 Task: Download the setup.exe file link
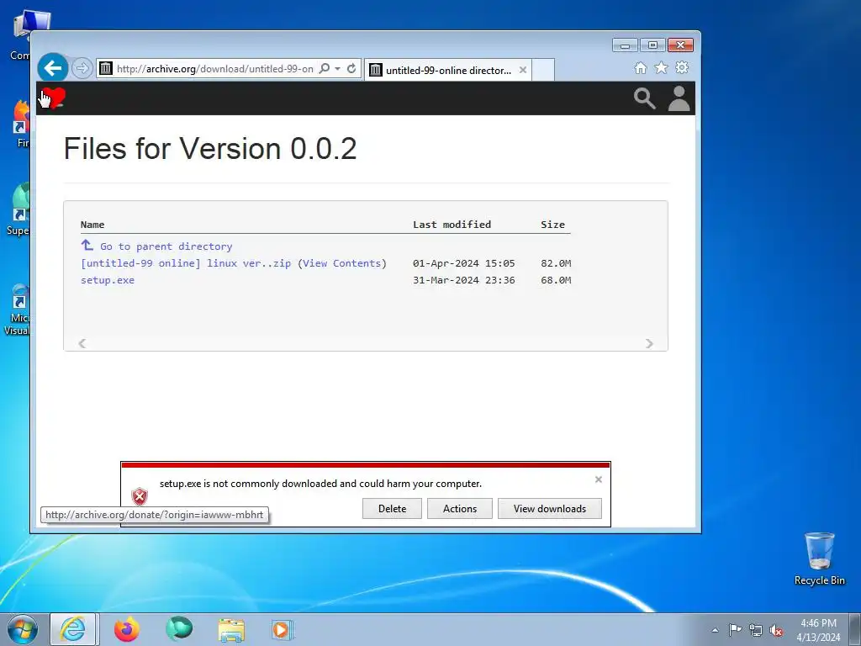pos(108,280)
